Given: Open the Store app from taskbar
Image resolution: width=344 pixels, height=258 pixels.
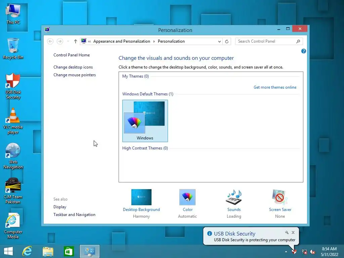Looking at the screenshot, I should point(69,251).
